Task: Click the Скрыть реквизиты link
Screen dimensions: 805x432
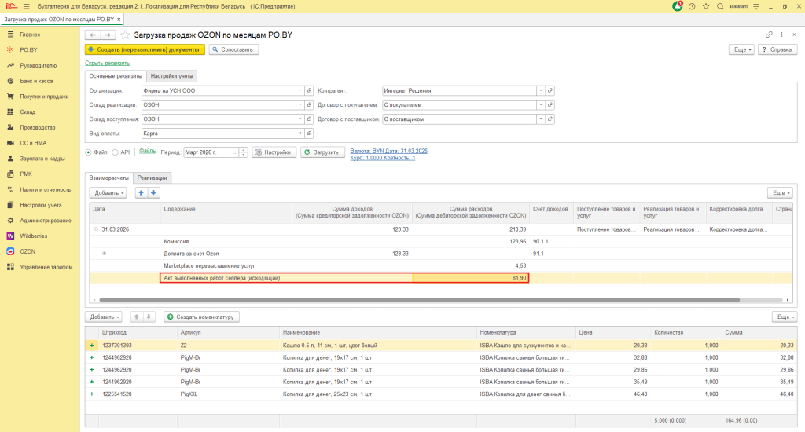Action: click(x=108, y=63)
